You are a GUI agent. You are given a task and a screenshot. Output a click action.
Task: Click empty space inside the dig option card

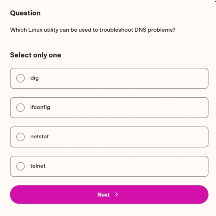click(124, 78)
